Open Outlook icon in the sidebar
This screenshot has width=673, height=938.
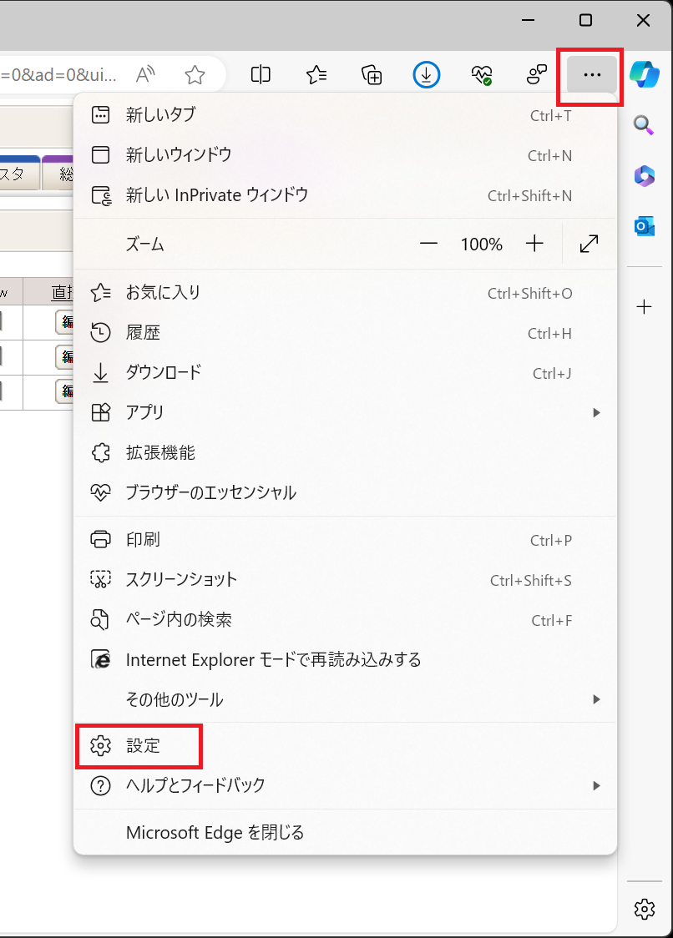click(x=645, y=226)
